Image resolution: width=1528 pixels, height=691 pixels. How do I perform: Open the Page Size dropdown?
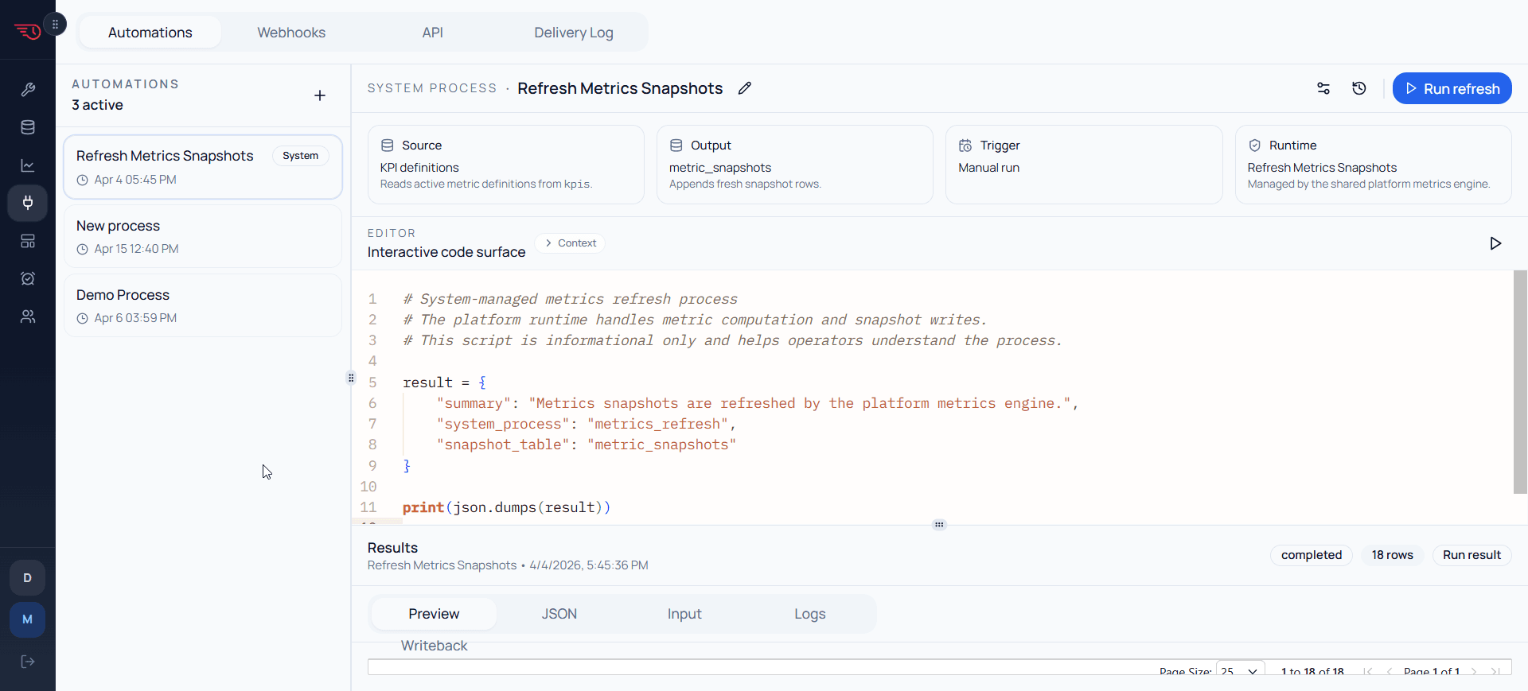[x=1240, y=671]
